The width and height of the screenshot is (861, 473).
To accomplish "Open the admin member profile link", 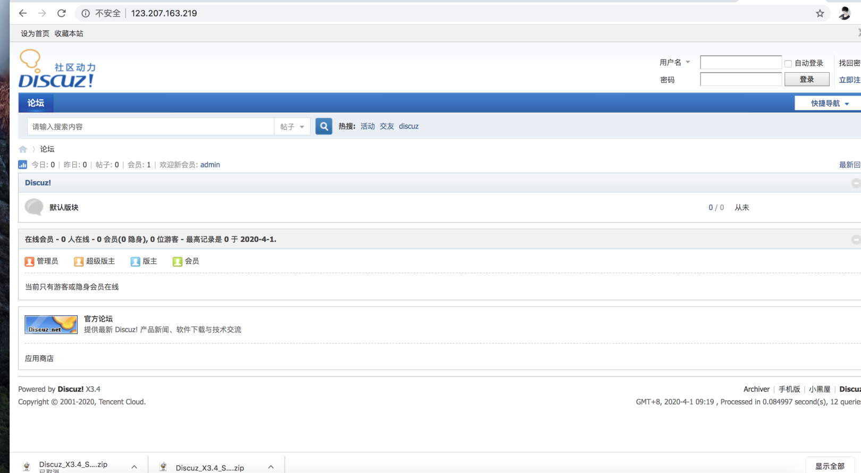I will point(210,165).
